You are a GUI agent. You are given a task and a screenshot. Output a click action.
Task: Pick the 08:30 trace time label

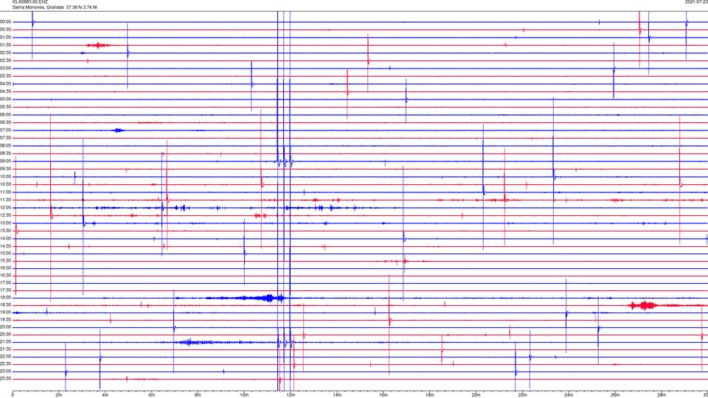pyautogui.click(x=6, y=153)
